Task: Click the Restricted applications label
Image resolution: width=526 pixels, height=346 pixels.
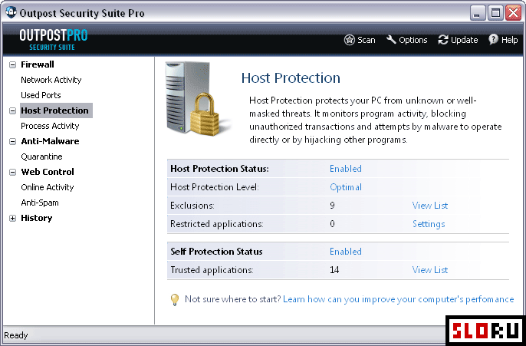Action: pos(217,224)
